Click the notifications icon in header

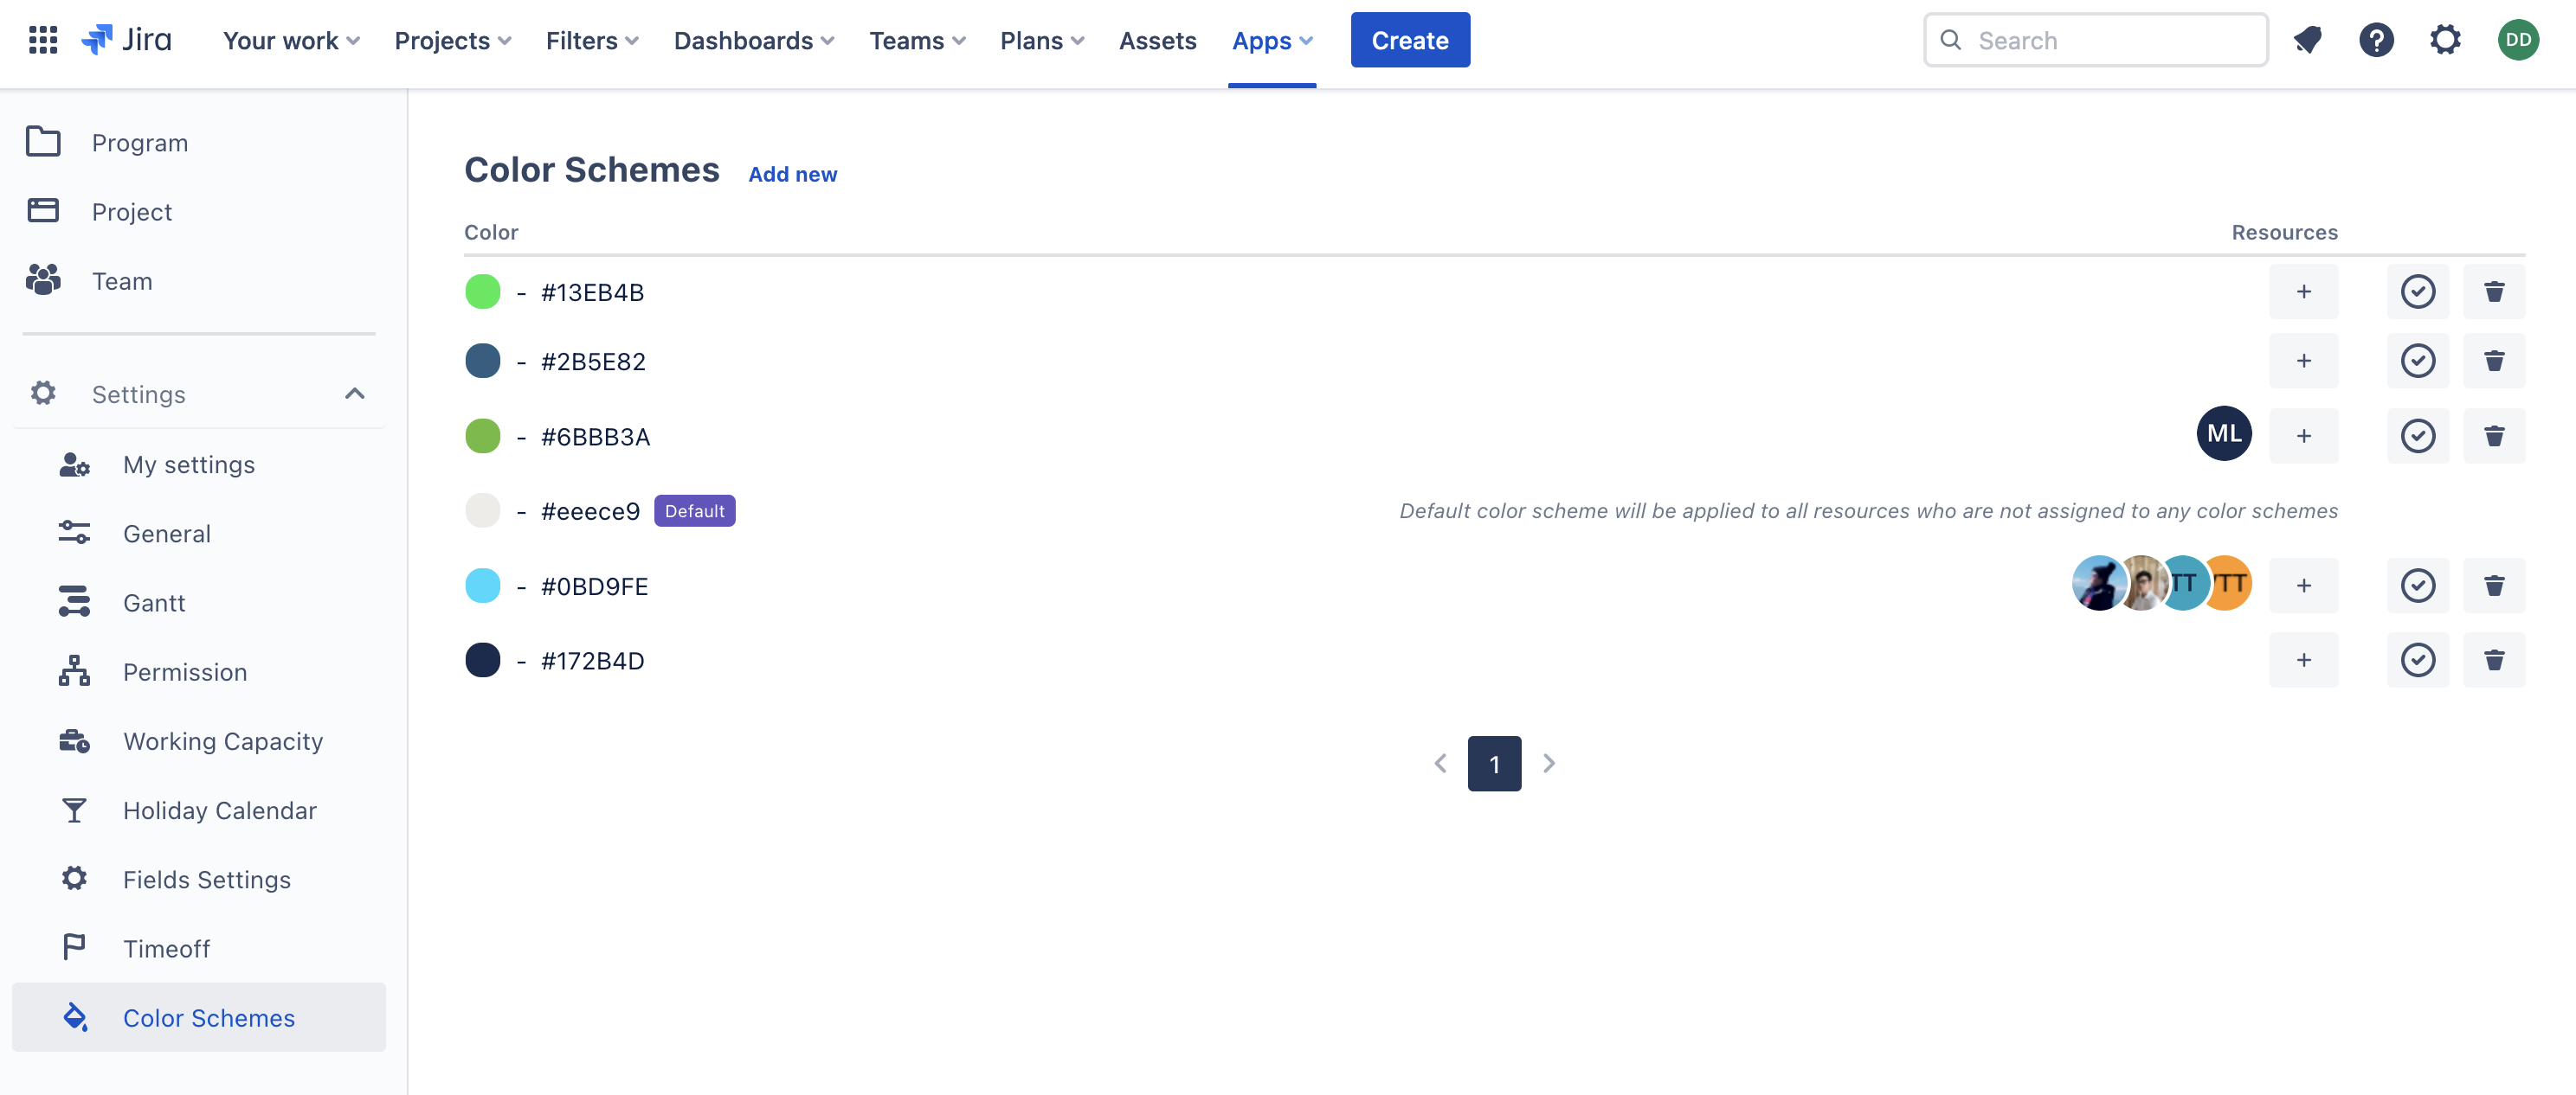(x=2307, y=40)
